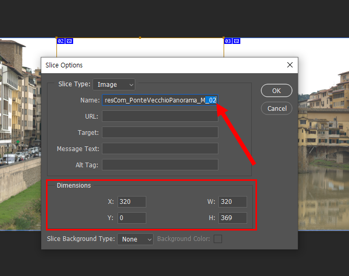The image size is (349, 276).
Task: Click the Slice Options dialog title
Action: [x=64, y=65]
